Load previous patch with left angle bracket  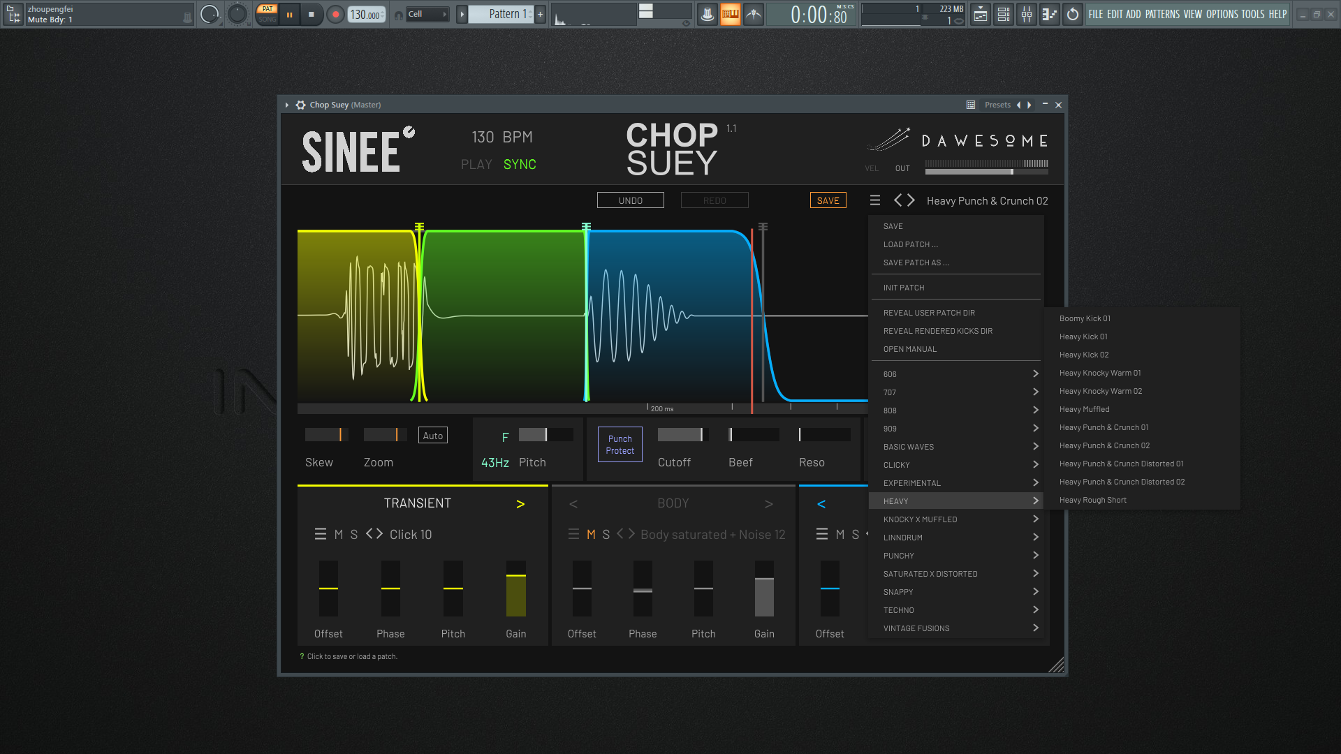(898, 200)
